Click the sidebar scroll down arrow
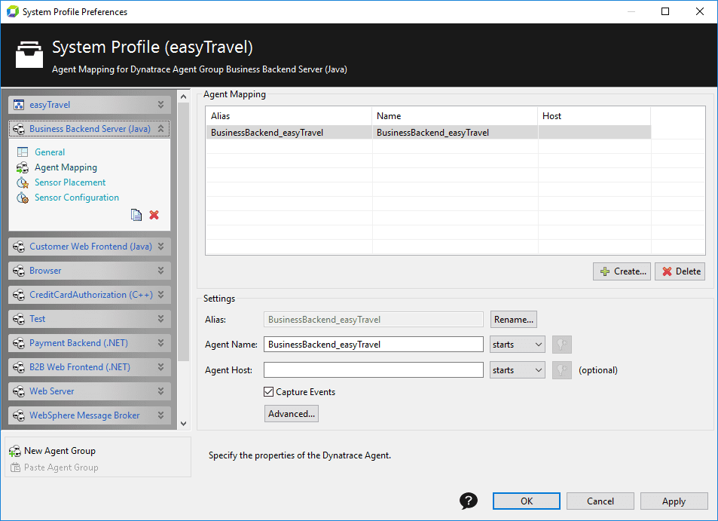Image resolution: width=718 pixels, height=521 pixels. click(184, 424)
